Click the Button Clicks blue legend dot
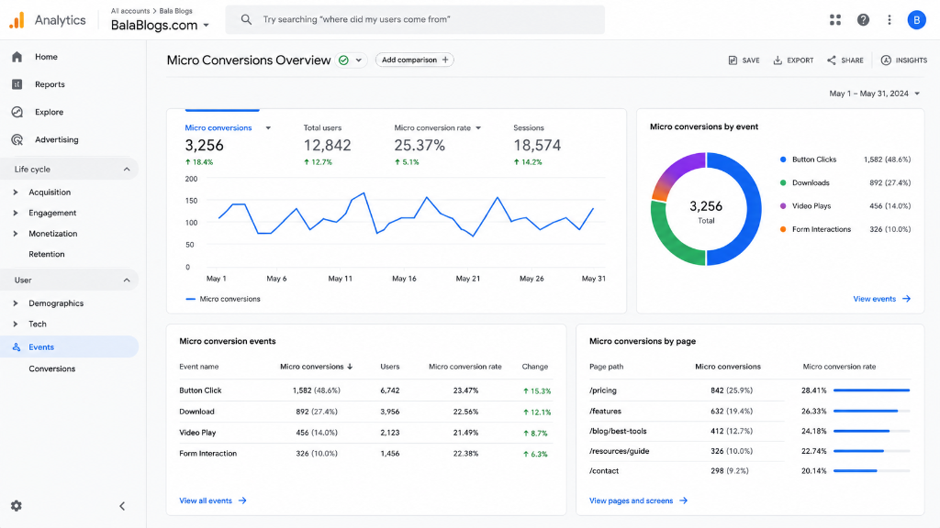This screenshot has width=940, height=528. click(783, 159)
